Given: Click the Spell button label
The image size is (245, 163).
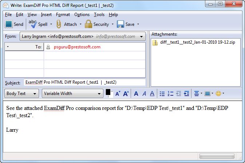Looking at the screenshot, I should [43, 24].
